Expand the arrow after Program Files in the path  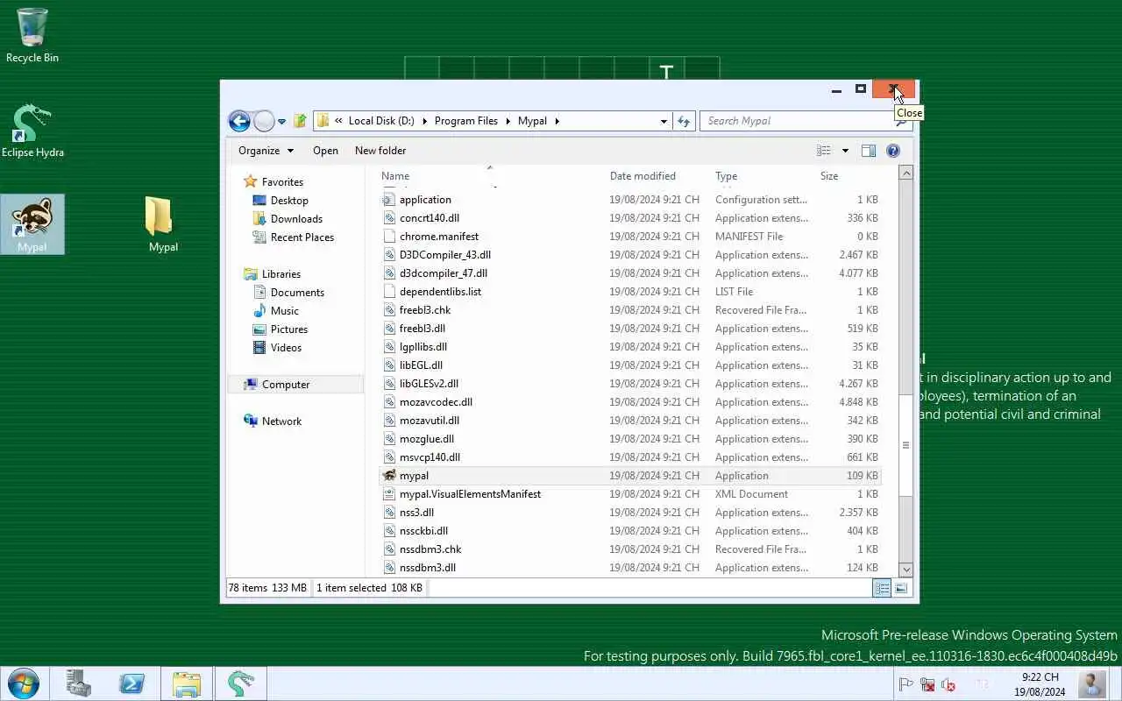point(508,121)
